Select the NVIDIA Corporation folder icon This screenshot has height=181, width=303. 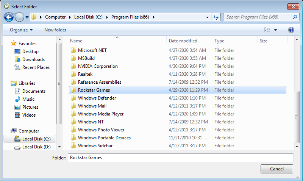click(73, 66)
